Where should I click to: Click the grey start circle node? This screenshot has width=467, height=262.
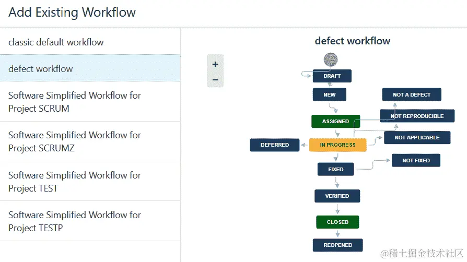click(x=331, y=59)
